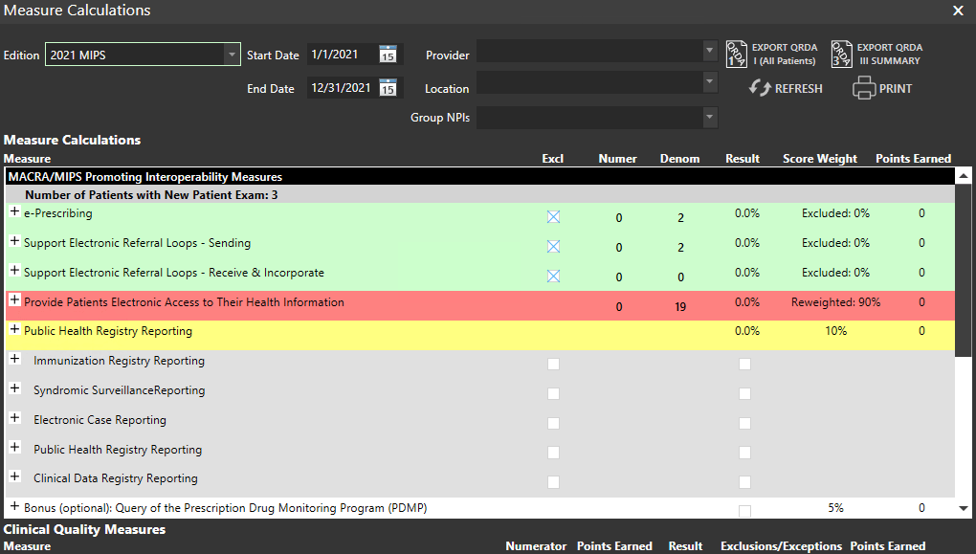The width and height of the screenshot is (976, 554).
Task: Click the End Date field 12/31/2021
Action: coord(343,88)
